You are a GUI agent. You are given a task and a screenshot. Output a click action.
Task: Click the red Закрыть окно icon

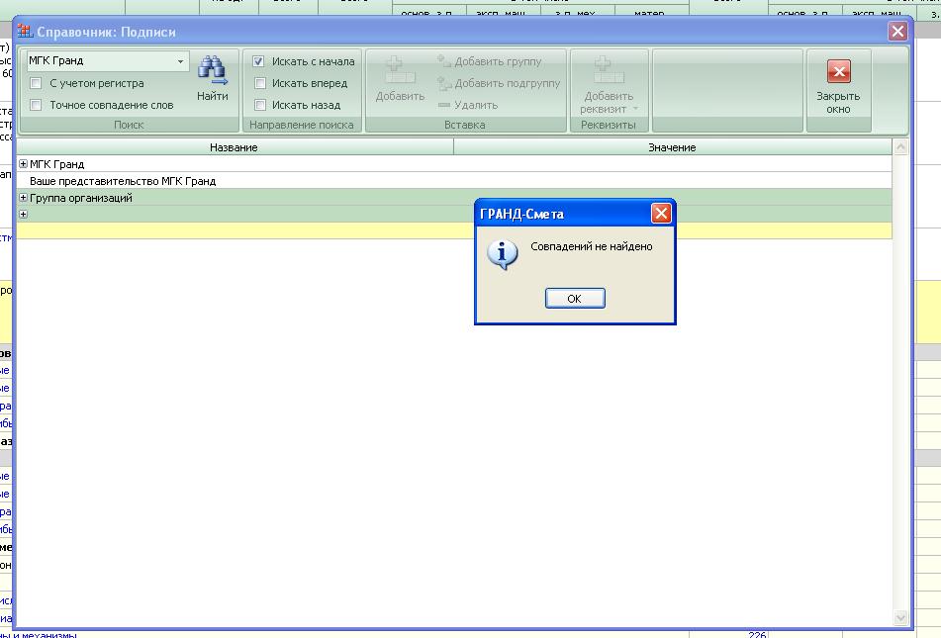[838, 71]
